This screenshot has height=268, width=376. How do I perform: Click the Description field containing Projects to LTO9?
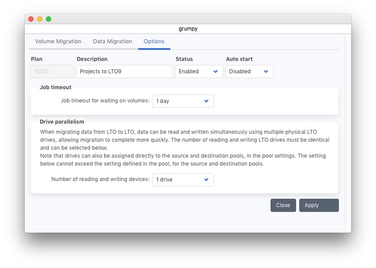[x=124, y=72]
